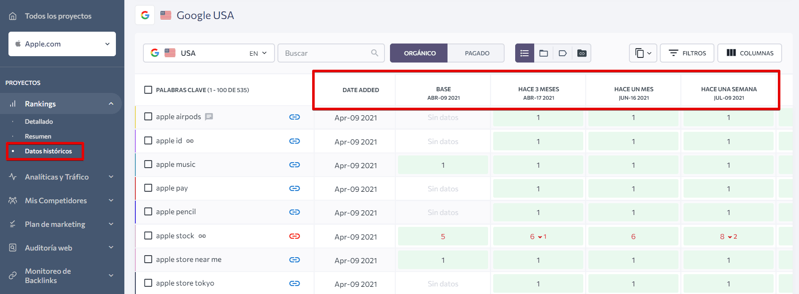
Task: Click the Hace 3 meses column header
Action: (x=538, y=93)
